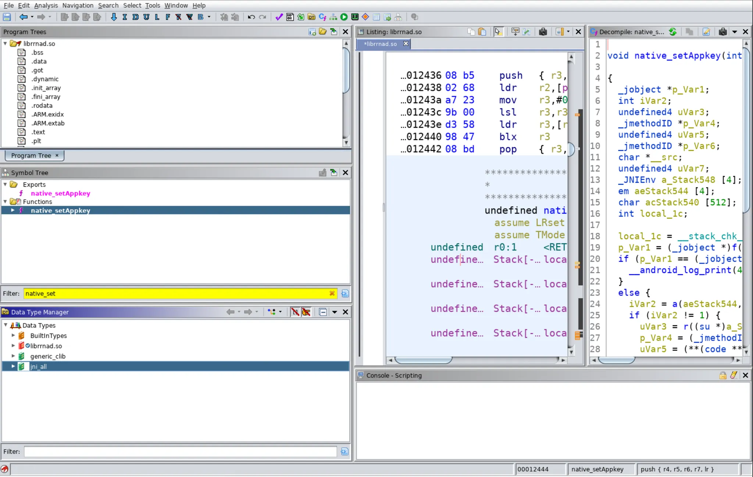
Task: Click the green Run script icon
Action: pos(344,17)
